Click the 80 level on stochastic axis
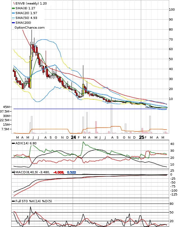182x227 pixels. point(171,204)
